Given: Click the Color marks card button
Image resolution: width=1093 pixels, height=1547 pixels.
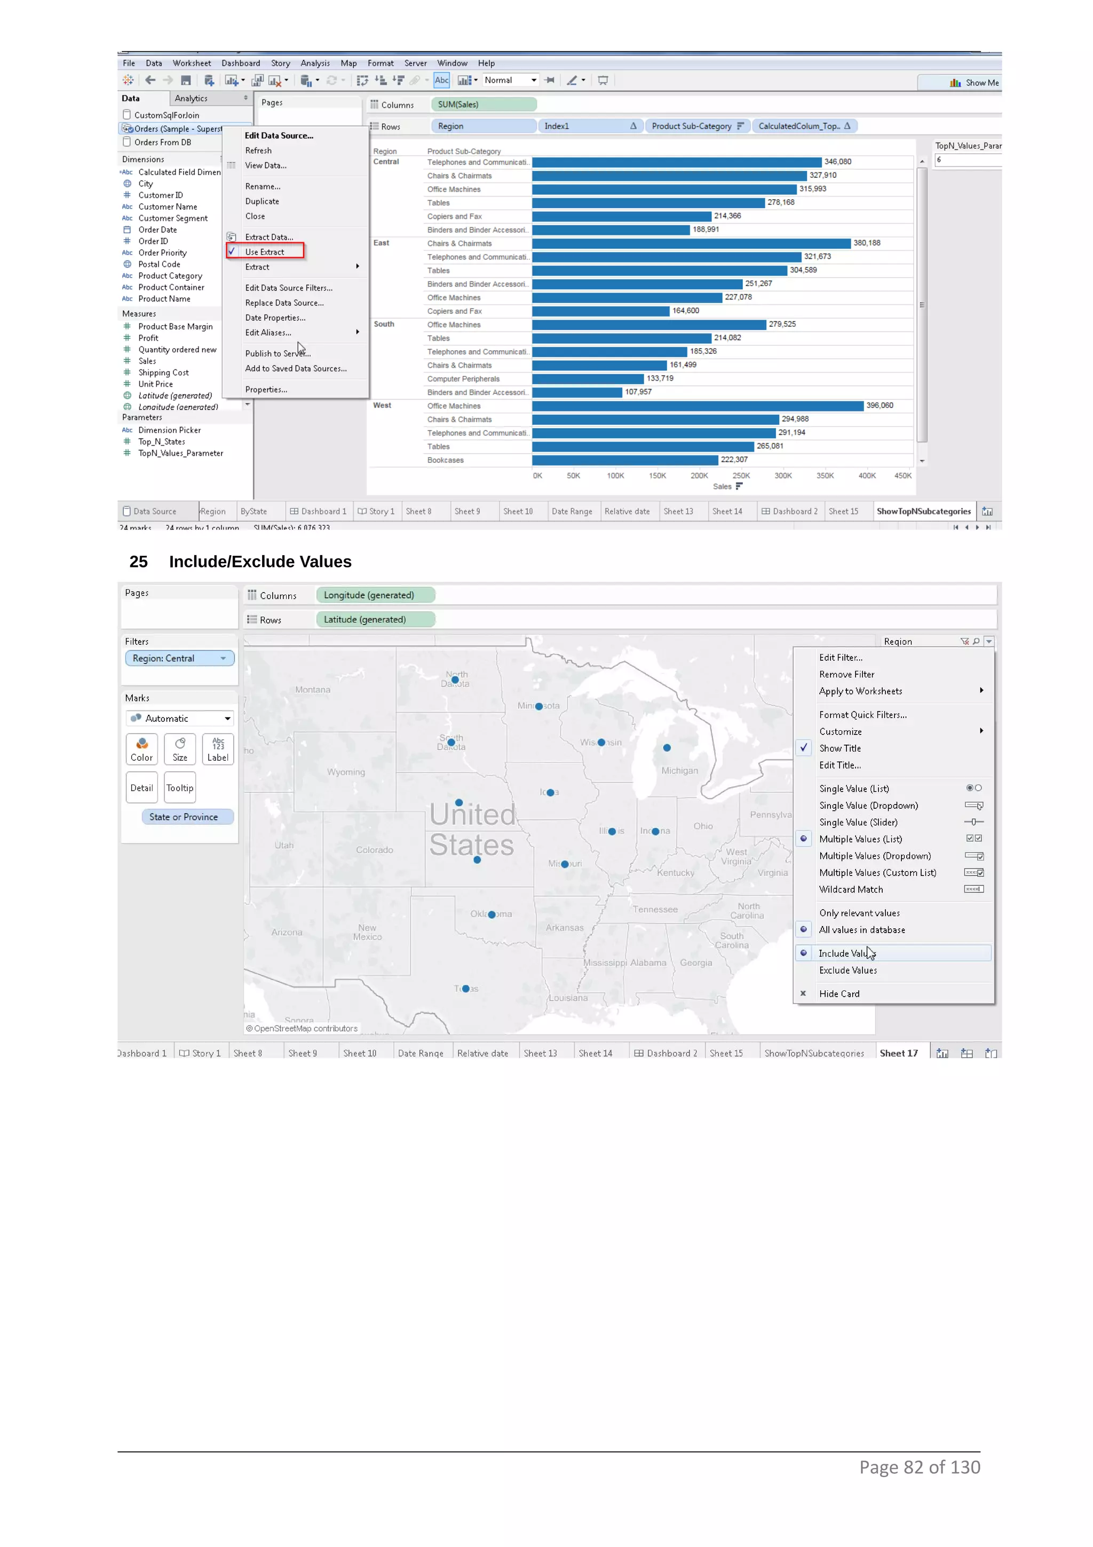Looking at the screenshot, I should point(141,748).
